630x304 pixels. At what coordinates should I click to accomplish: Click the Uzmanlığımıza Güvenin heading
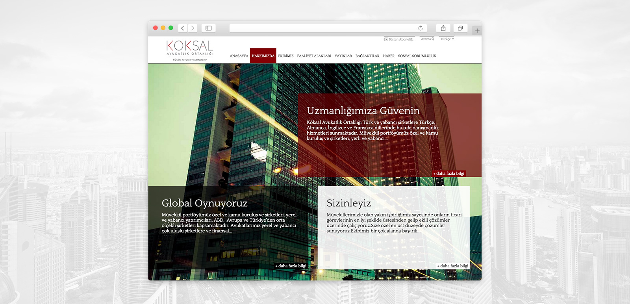(363, 111)
